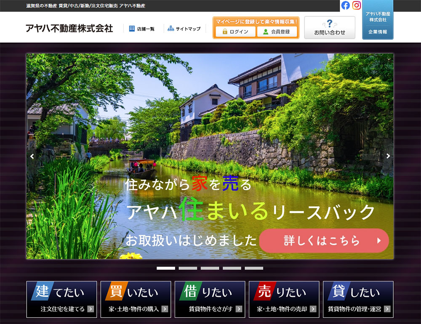Click the サイトマップ hierarchy icon

(x=171, y=29)
